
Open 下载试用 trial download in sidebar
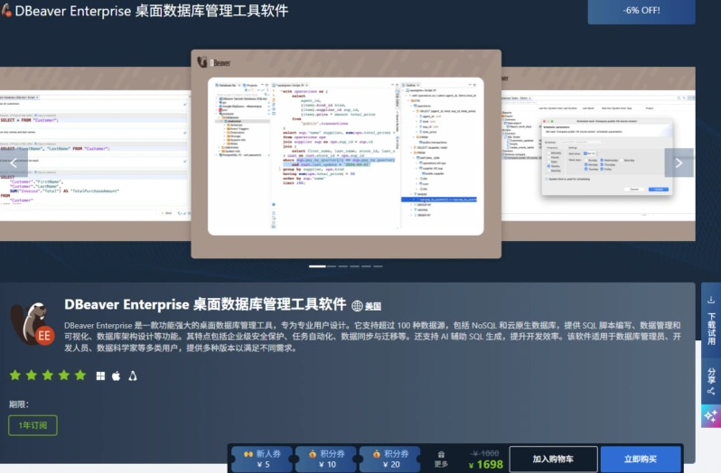pos(711,321)
